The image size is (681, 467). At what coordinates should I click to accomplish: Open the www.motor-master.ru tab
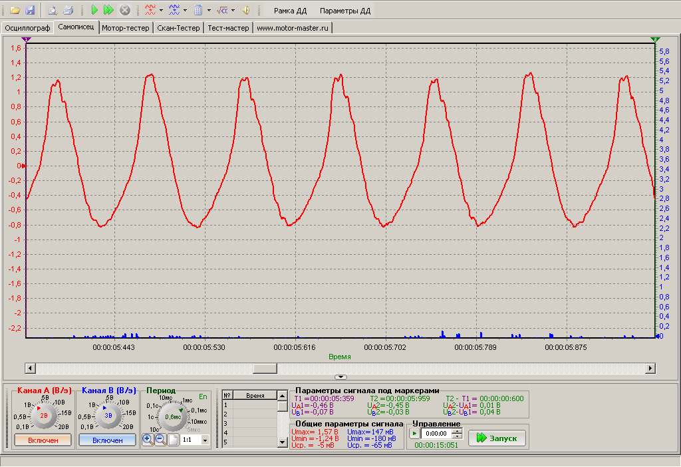coord(293,28)
